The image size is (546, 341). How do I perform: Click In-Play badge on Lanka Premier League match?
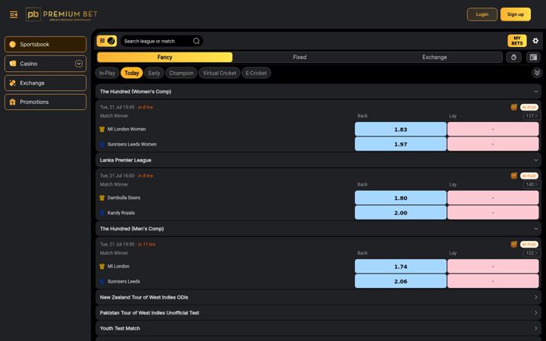click(x=529, y=176)
